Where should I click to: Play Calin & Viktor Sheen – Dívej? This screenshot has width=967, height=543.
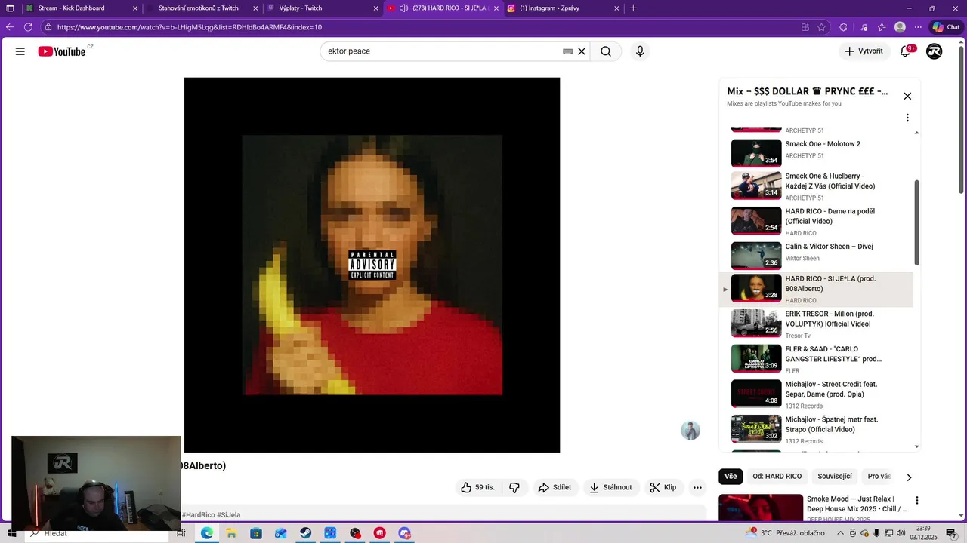tap(816, 255)
